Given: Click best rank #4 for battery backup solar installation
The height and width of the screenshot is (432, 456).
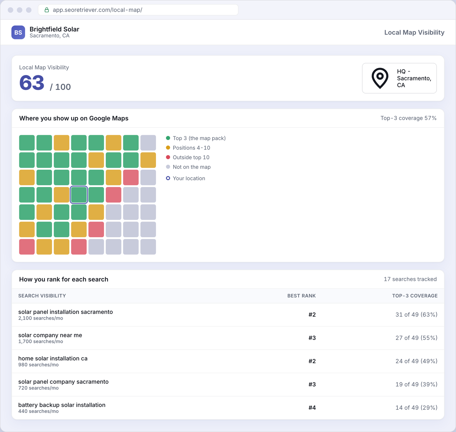Looking at the screenshot, I should (312, 408).
